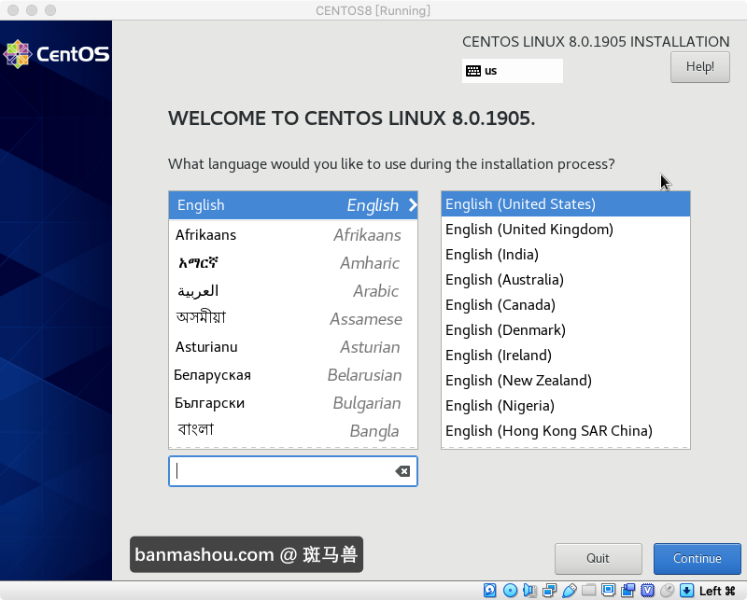This screenshot has width=747, height=600.
Task: Choose English (Denmark) locale
Action: pyautogui.click(x=566, y=330)
